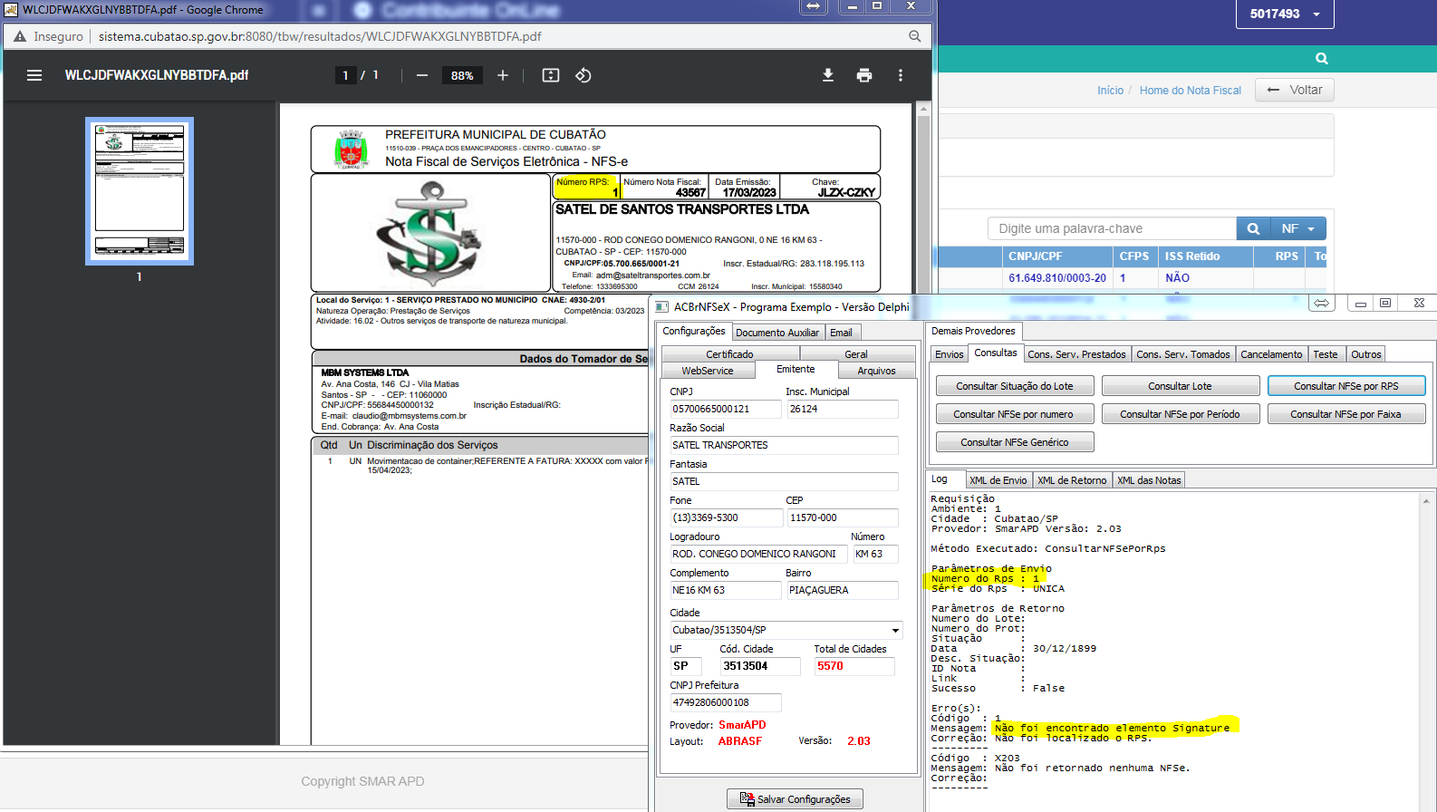This screenshot has height=812, width=1437.
Task: Open Cons. Serv. Prestados tab
Action: pyautogui.click(x=1076, y=354)
